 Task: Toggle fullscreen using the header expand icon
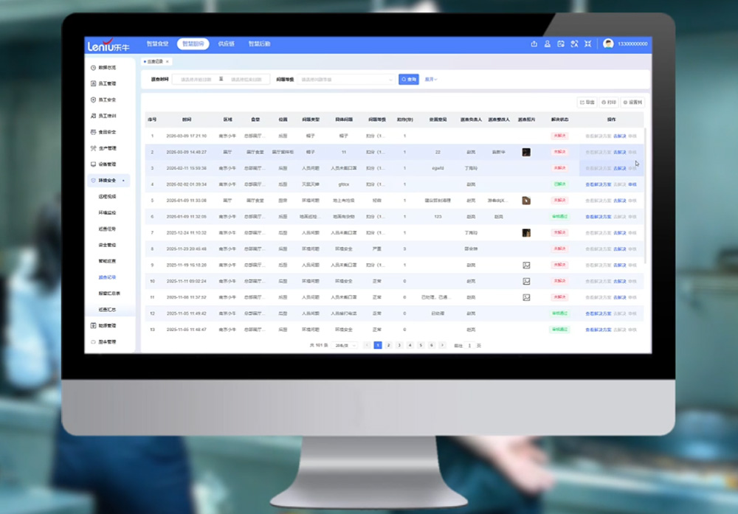pos(588,44)
